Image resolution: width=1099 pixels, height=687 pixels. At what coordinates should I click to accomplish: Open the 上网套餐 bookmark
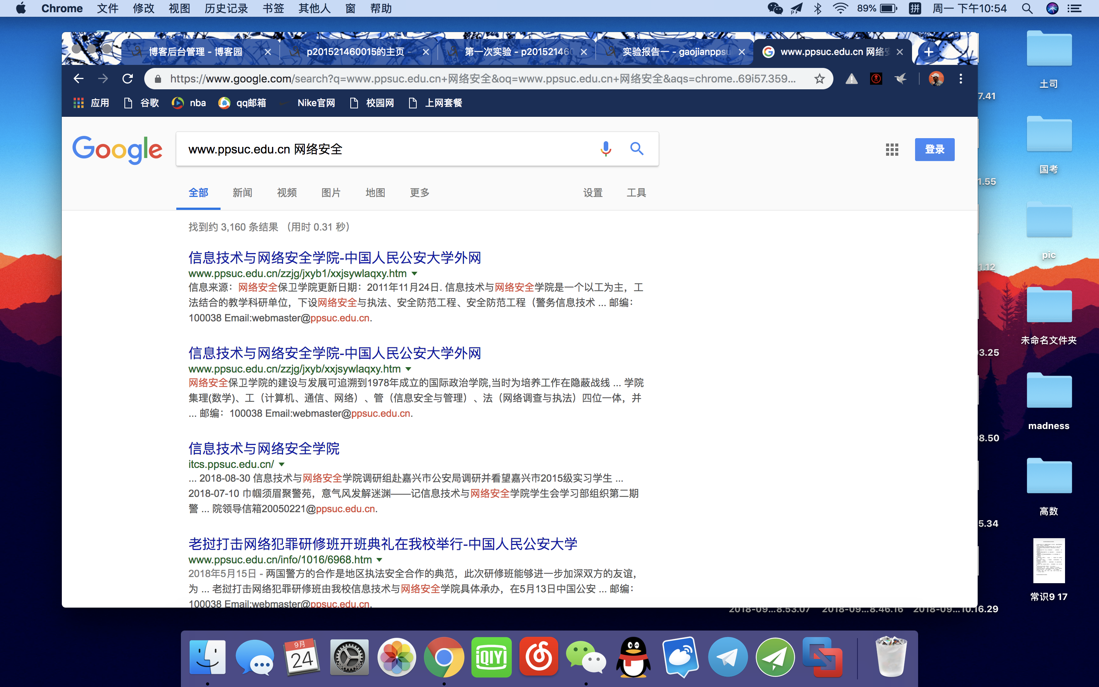[435, 103]
